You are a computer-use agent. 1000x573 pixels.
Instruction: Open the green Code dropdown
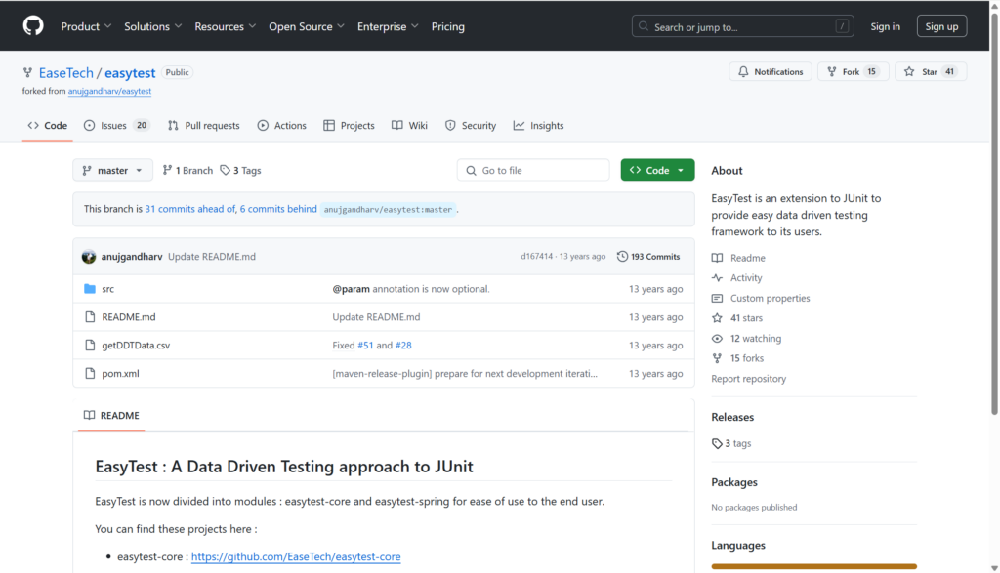[x=657, y=171]
